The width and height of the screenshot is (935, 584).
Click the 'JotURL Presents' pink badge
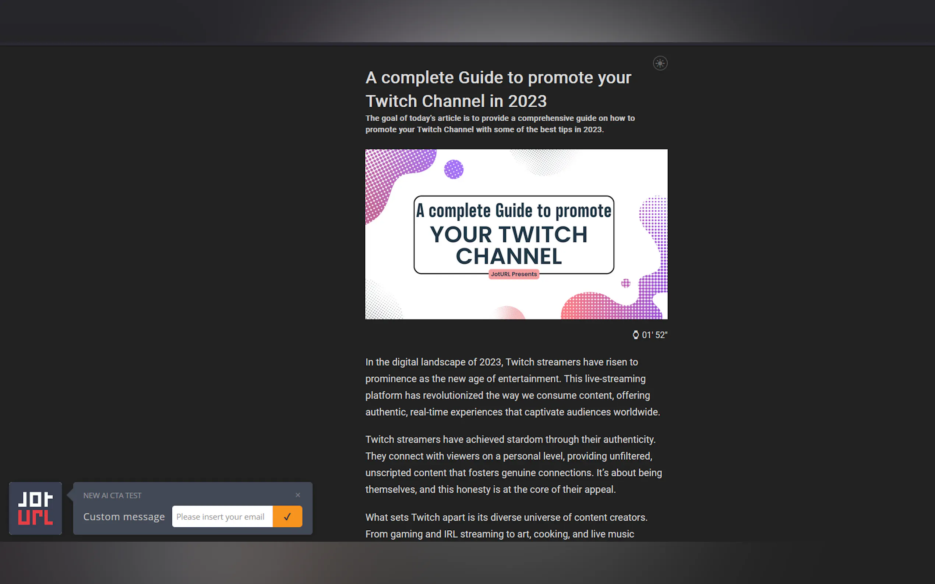[x=514, y=274]
